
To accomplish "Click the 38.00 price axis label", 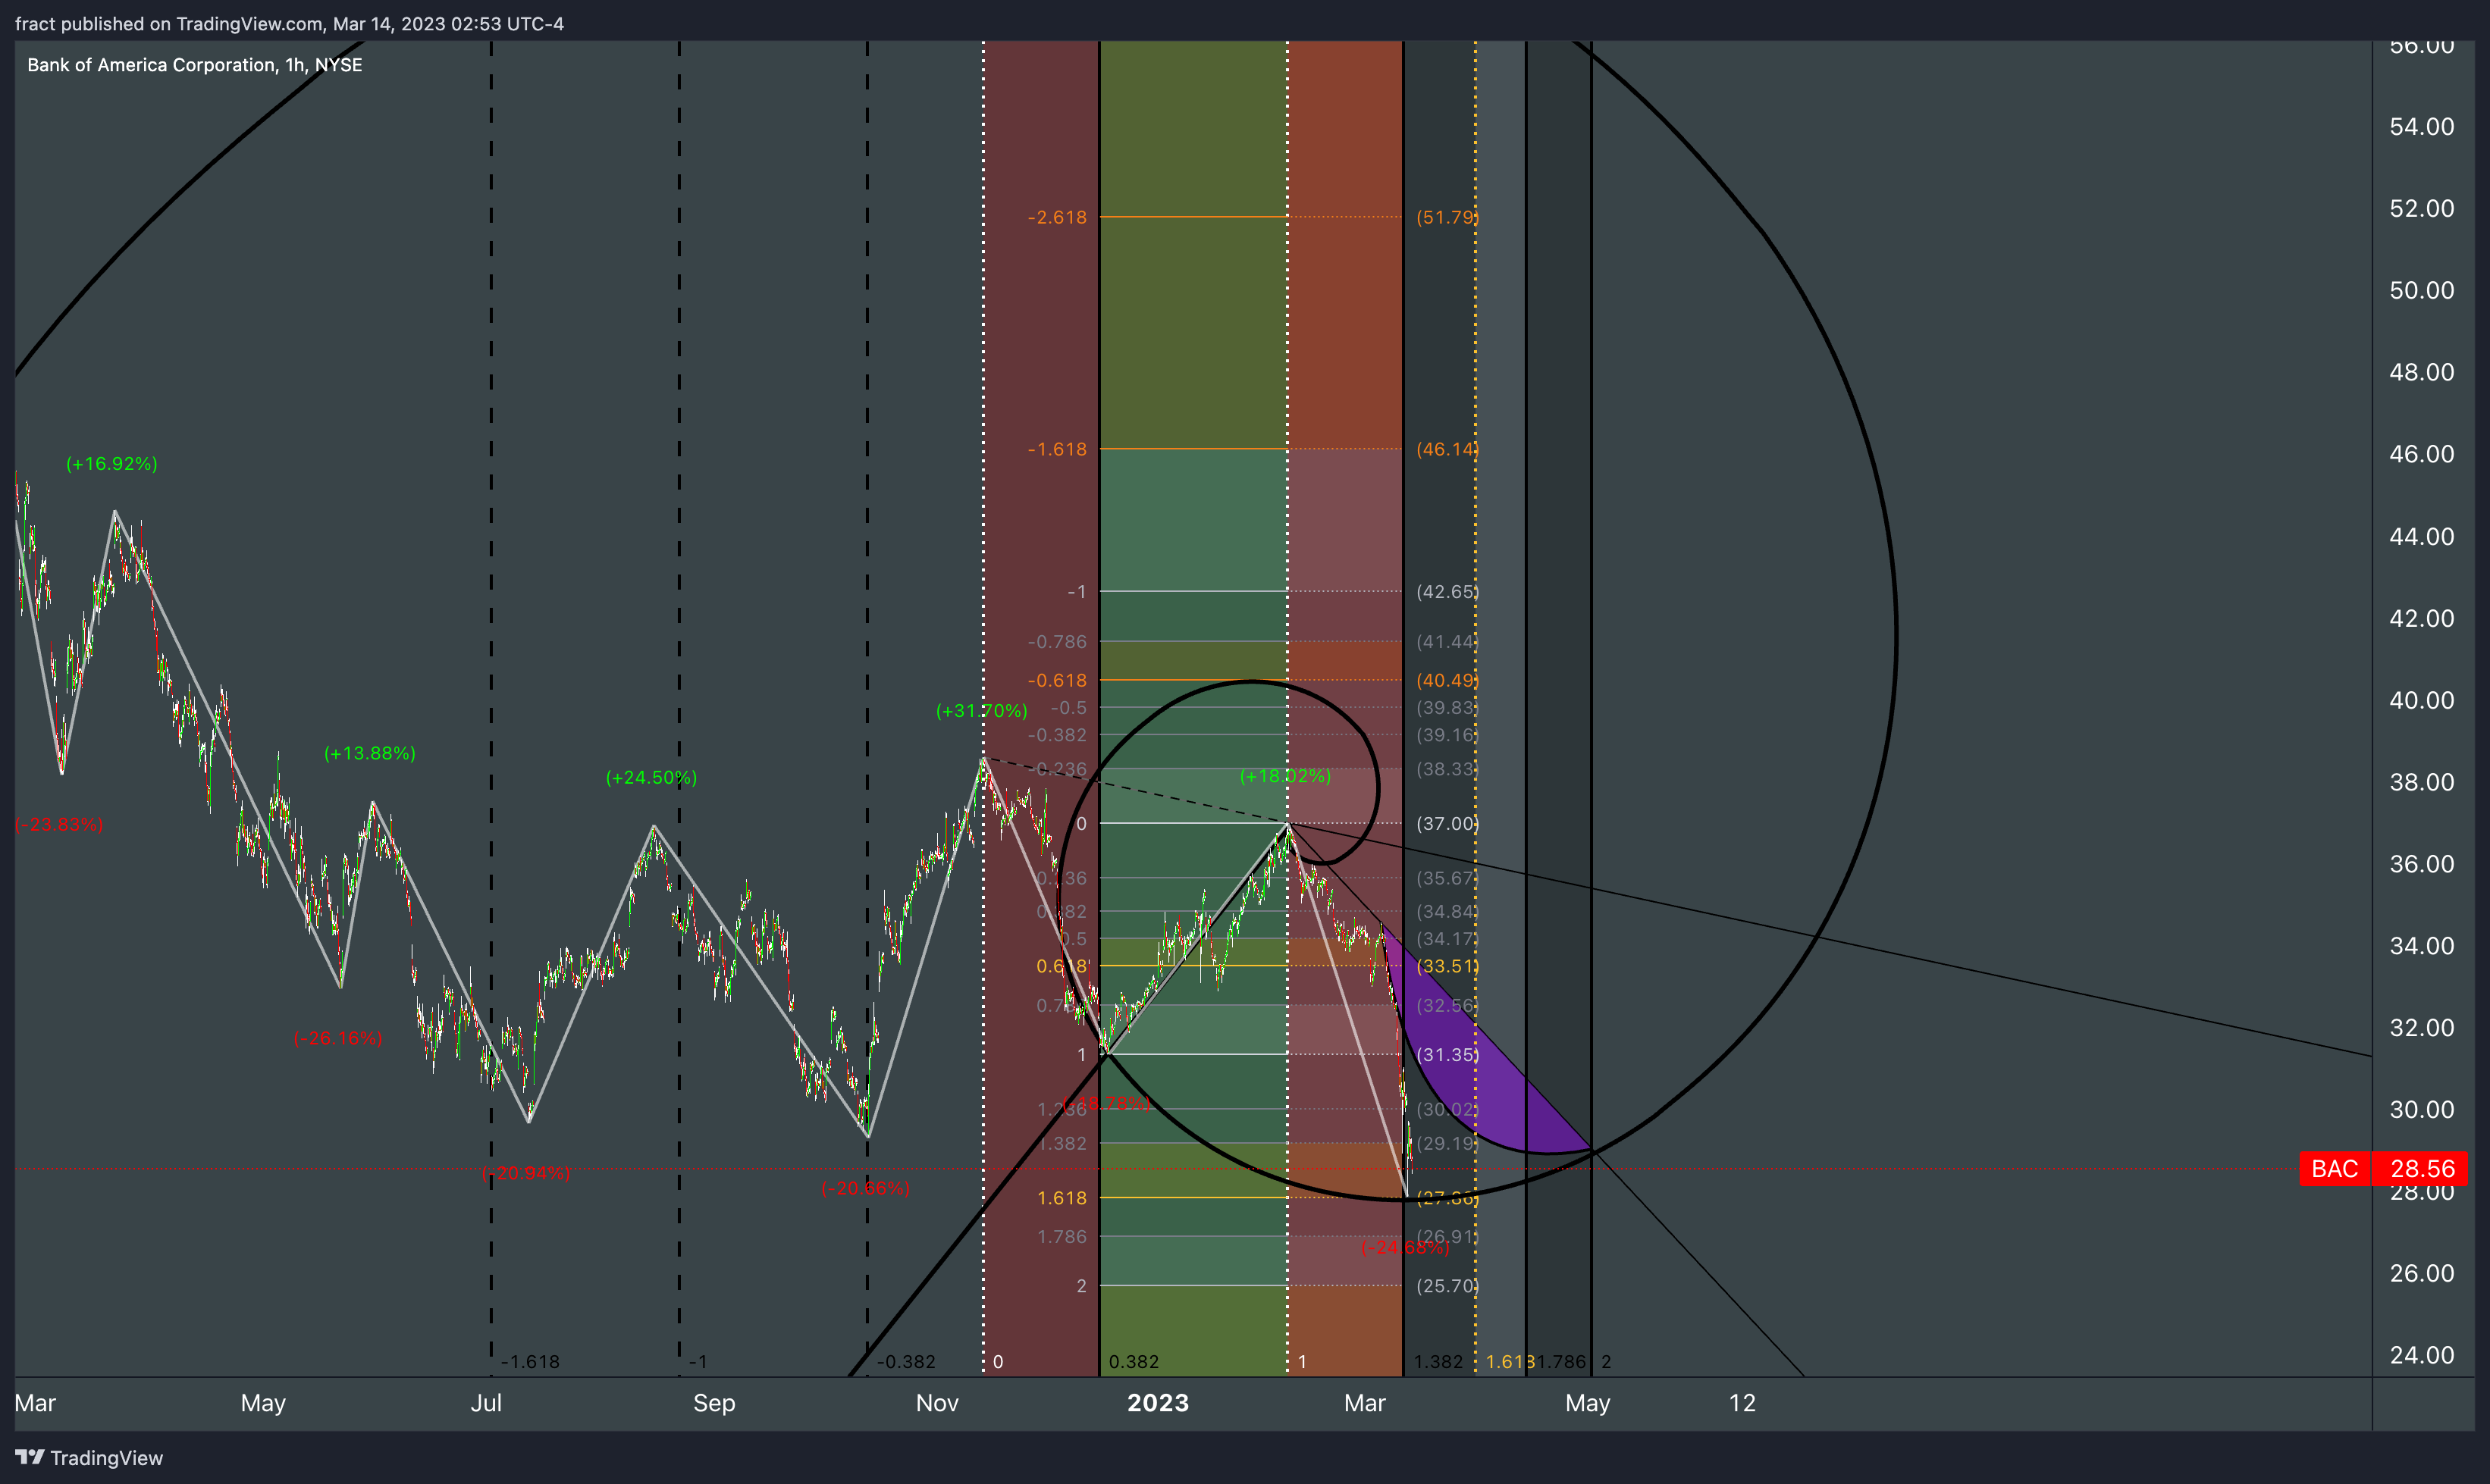I will pyautogui.click(x=2421, y=782).
